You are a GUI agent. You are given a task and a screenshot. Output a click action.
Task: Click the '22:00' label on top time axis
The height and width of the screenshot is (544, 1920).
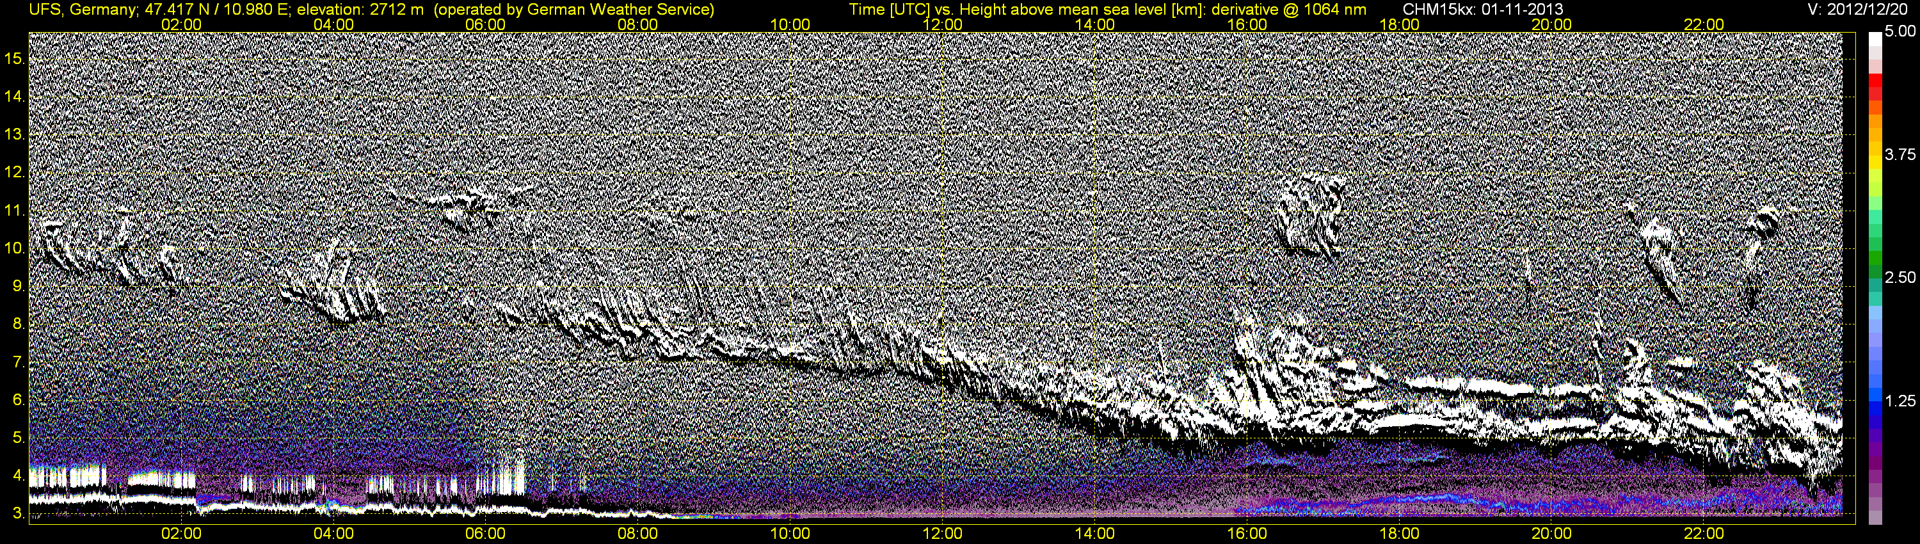1704,24
